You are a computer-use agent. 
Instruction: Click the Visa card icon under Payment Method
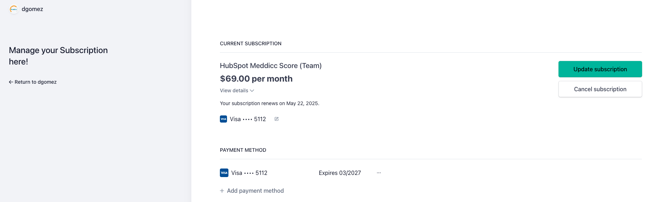click(x=224, y=173)
